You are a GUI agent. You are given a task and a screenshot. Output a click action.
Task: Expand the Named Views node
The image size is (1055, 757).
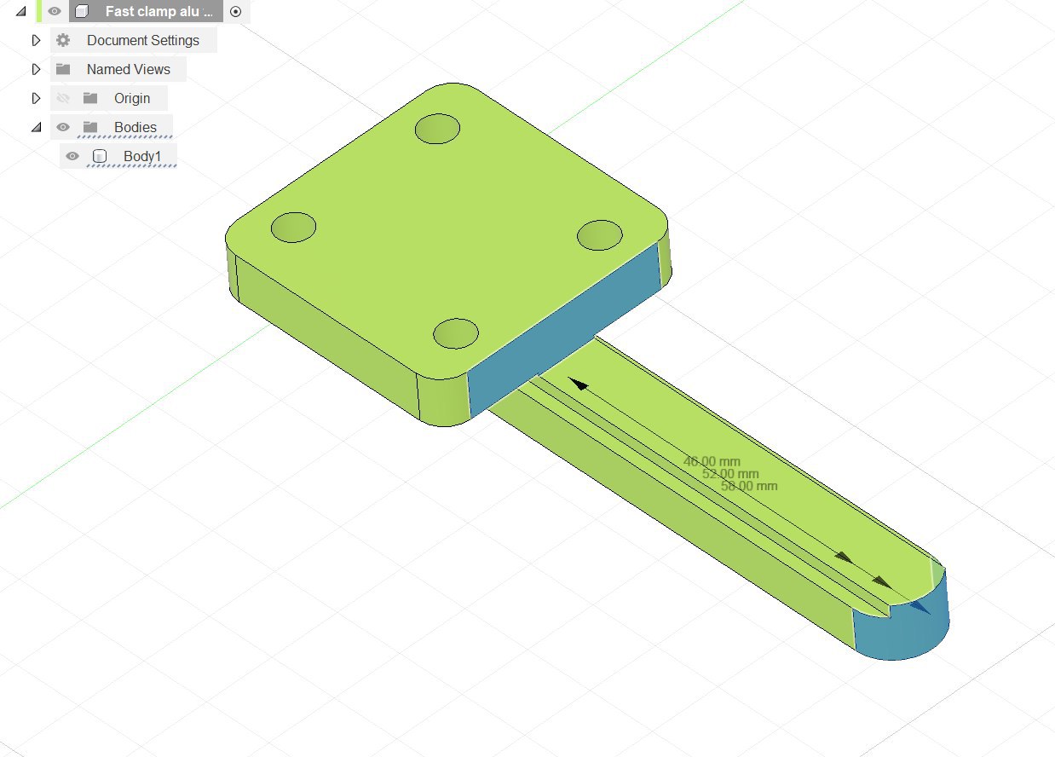36,69
